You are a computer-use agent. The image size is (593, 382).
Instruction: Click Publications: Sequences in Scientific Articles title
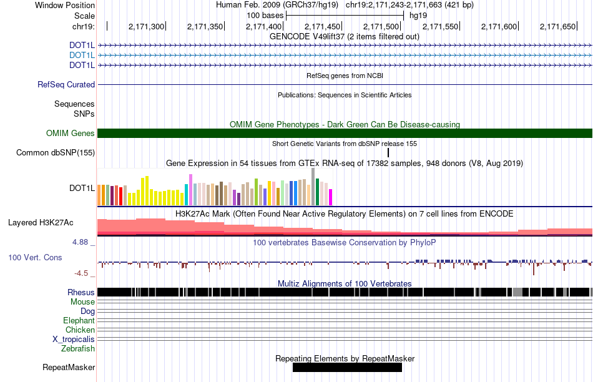pos(345,95)
